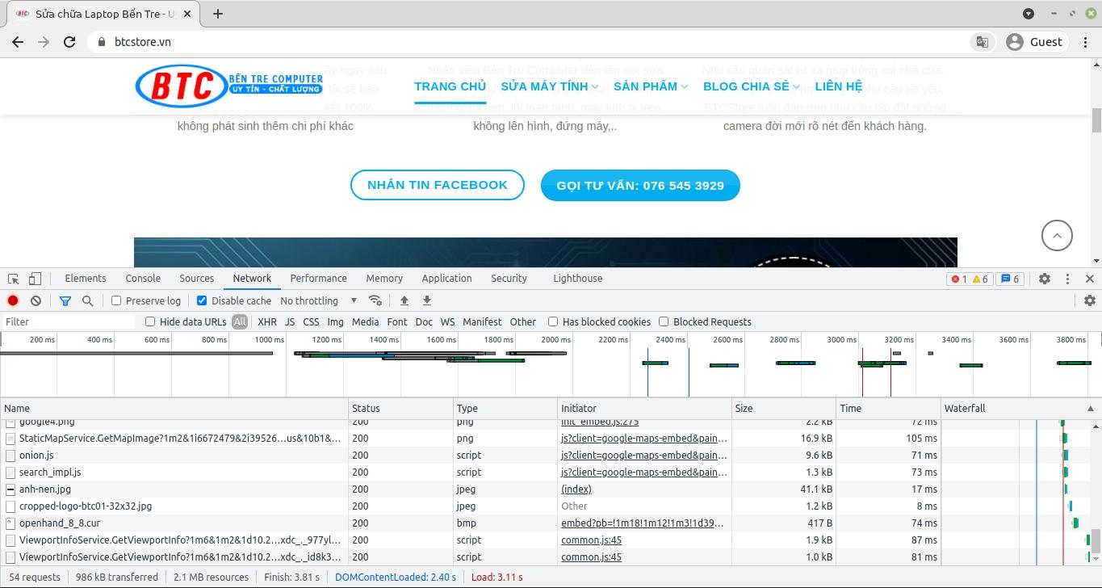Check the Blocked Requests checkbox

(x=664, y=321)
